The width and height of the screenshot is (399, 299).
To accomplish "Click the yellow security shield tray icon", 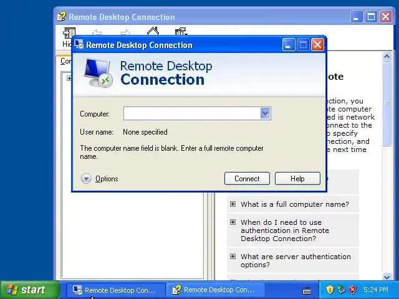I will (330, 289).
